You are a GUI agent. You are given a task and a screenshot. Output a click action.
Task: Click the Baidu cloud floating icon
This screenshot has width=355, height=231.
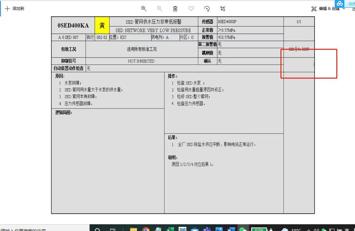point(340,4)
